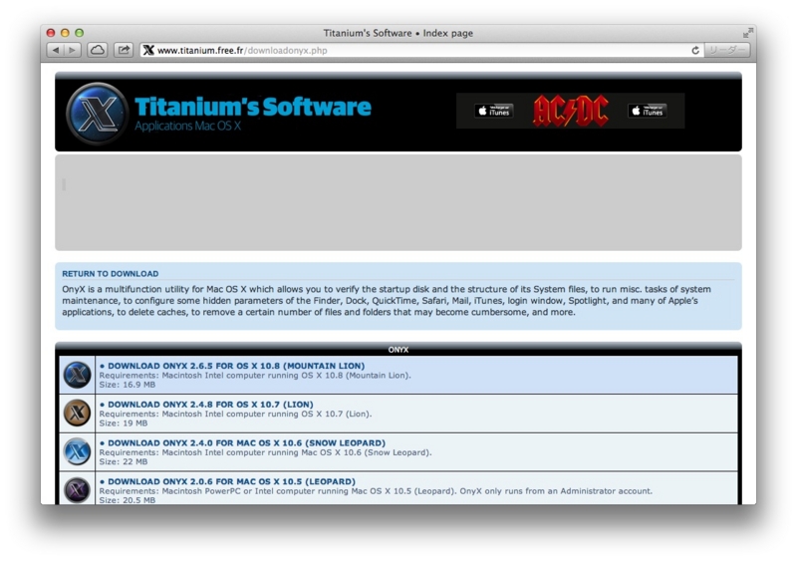Go back with the Safari back arrow
This screenshot has height=561, width=797.
(x=56, y=50)
